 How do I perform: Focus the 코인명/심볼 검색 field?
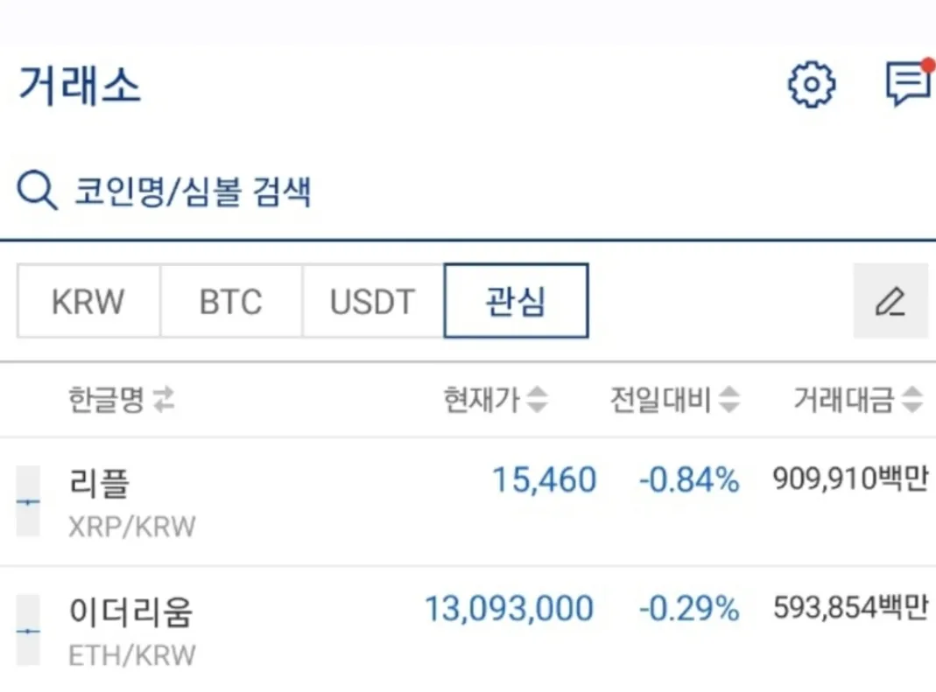(x=193, y=191)
